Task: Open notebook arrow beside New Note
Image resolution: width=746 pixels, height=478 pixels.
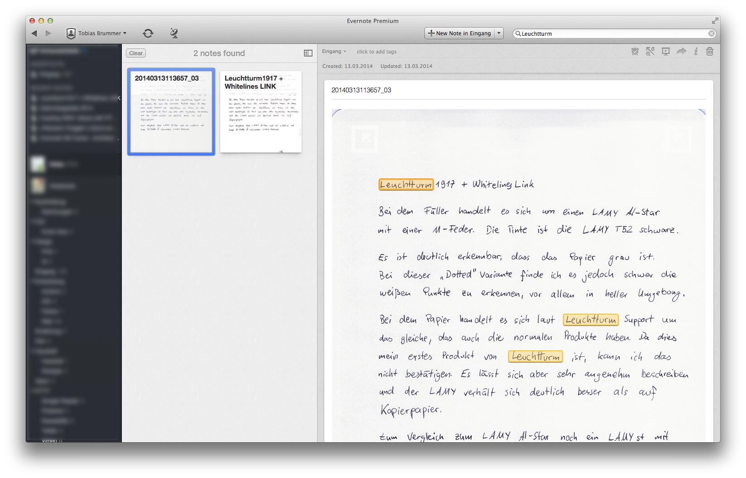Action: click(x=499, y=33)
